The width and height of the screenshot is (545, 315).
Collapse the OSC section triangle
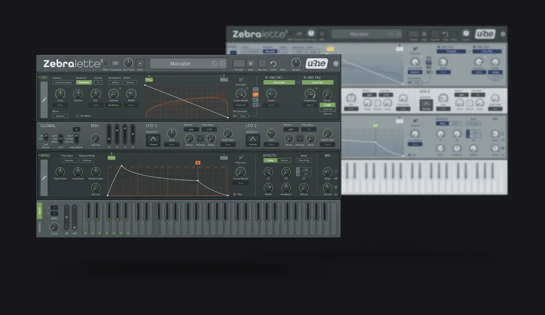tap(39, 77)
